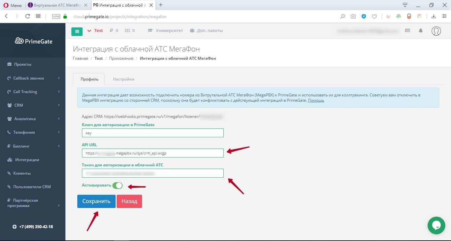This screenshot has width=451, height=241.
Task: Click the PrimeGate logo
Action: 34,41
